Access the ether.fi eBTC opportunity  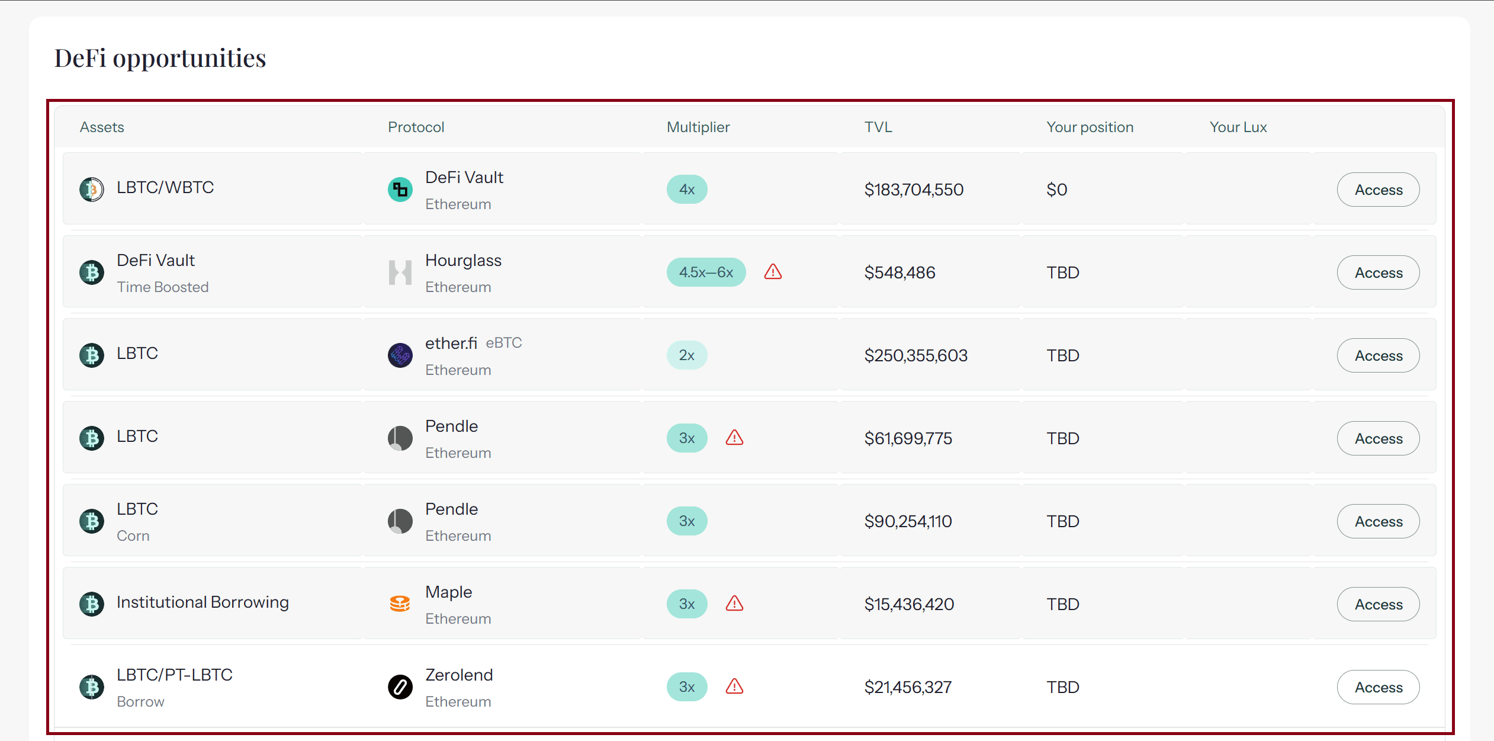pyautogui.click(x=1378, y=355)
